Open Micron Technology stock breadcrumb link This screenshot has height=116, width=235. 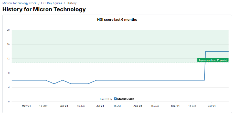(x=19, y=3)
